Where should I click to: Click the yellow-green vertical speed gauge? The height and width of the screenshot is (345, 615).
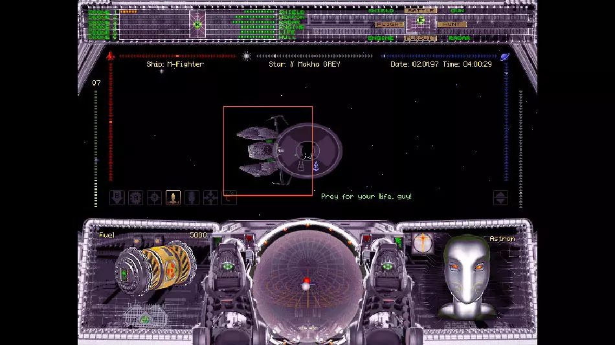(96, 149)
